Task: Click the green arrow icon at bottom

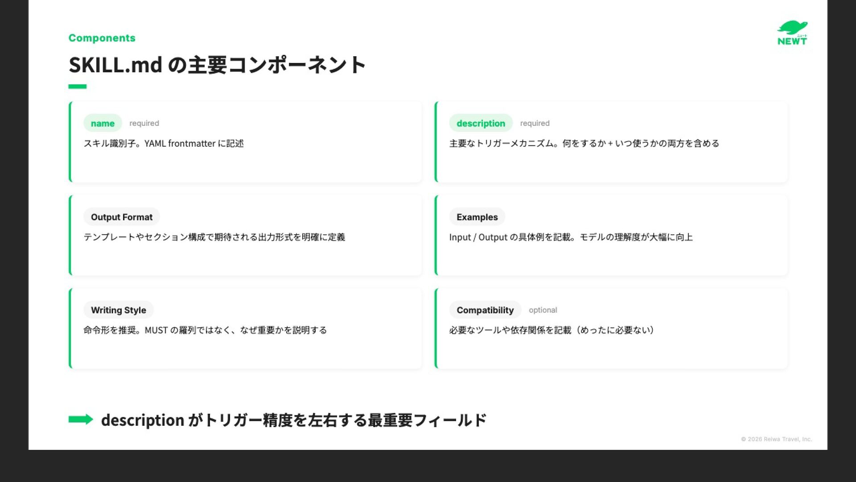Action: click(x=81, y=419)
